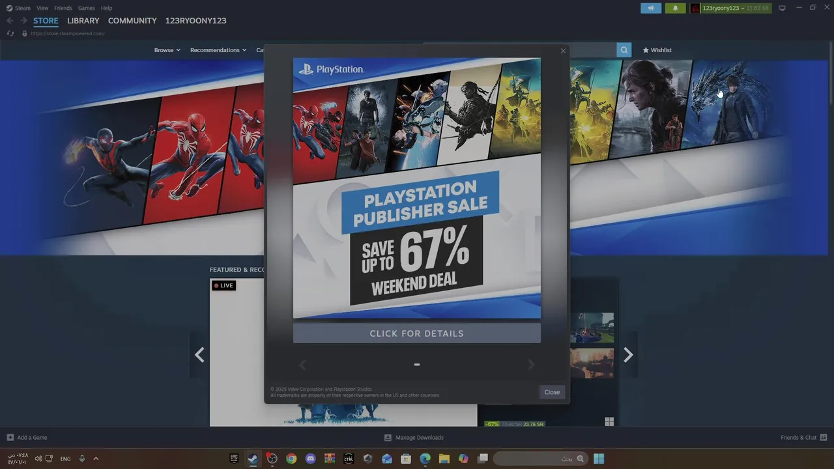The width and height of the screenshot is (834, 469).
Task: Click the store URL address bar
Action: click(68, 33)
